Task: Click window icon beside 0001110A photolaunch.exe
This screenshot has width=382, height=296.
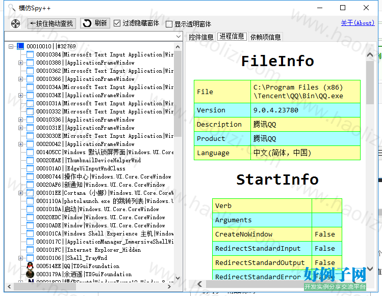Action: click(x=30, y=201)
